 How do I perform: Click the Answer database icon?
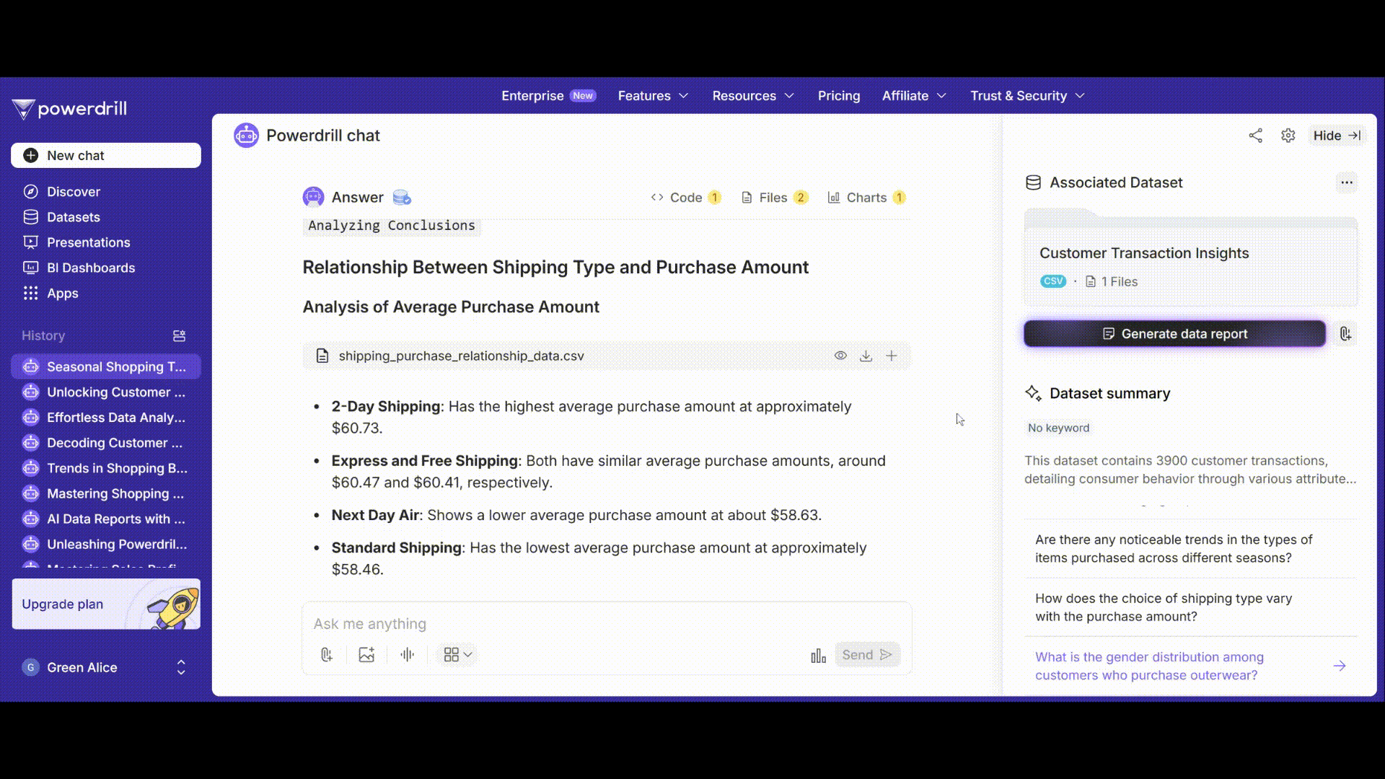click(x=402, y=197)
